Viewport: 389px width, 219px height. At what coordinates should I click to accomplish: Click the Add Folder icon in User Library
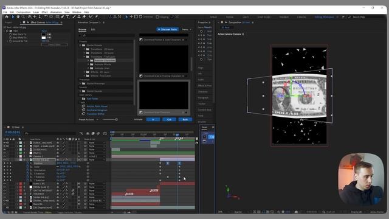click(84, 99)
